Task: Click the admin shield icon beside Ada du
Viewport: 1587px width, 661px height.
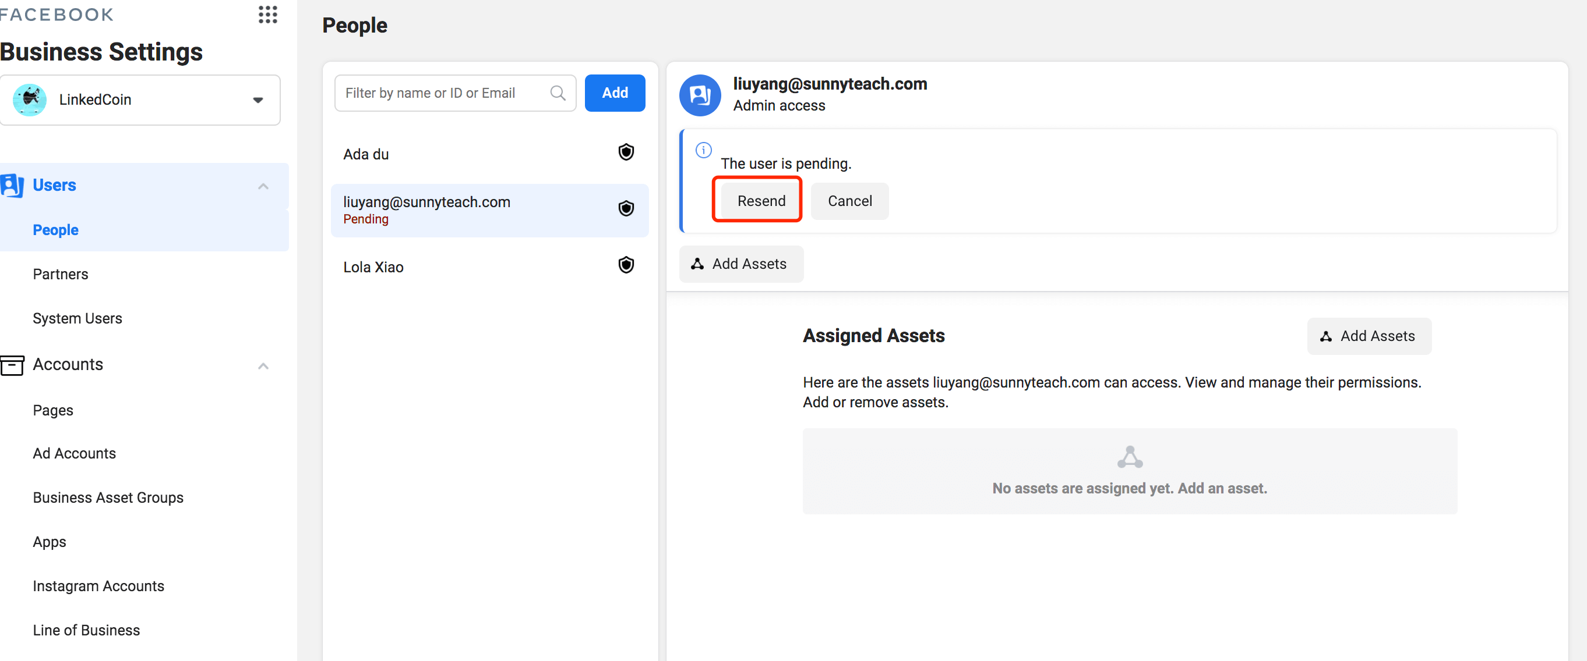Action: click(x=626, y=152)
